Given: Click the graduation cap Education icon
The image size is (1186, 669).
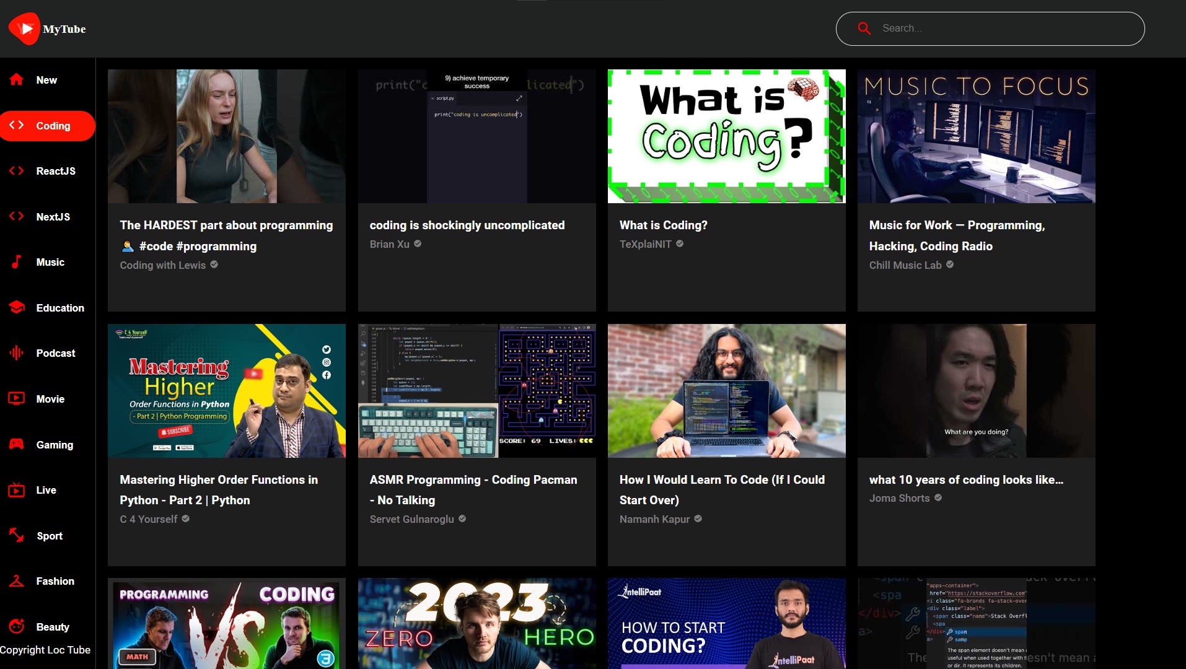Looking at the screenshot, I should [17, 308].
